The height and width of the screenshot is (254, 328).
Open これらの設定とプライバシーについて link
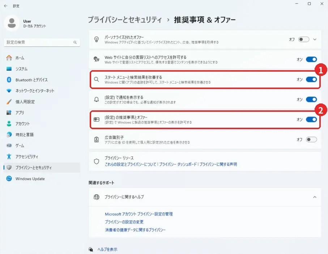pyautogui.click(x=130, y=164)
